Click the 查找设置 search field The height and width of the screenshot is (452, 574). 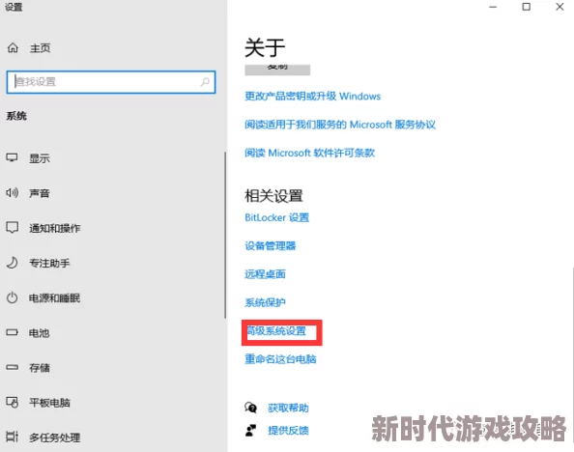(111, 82)
